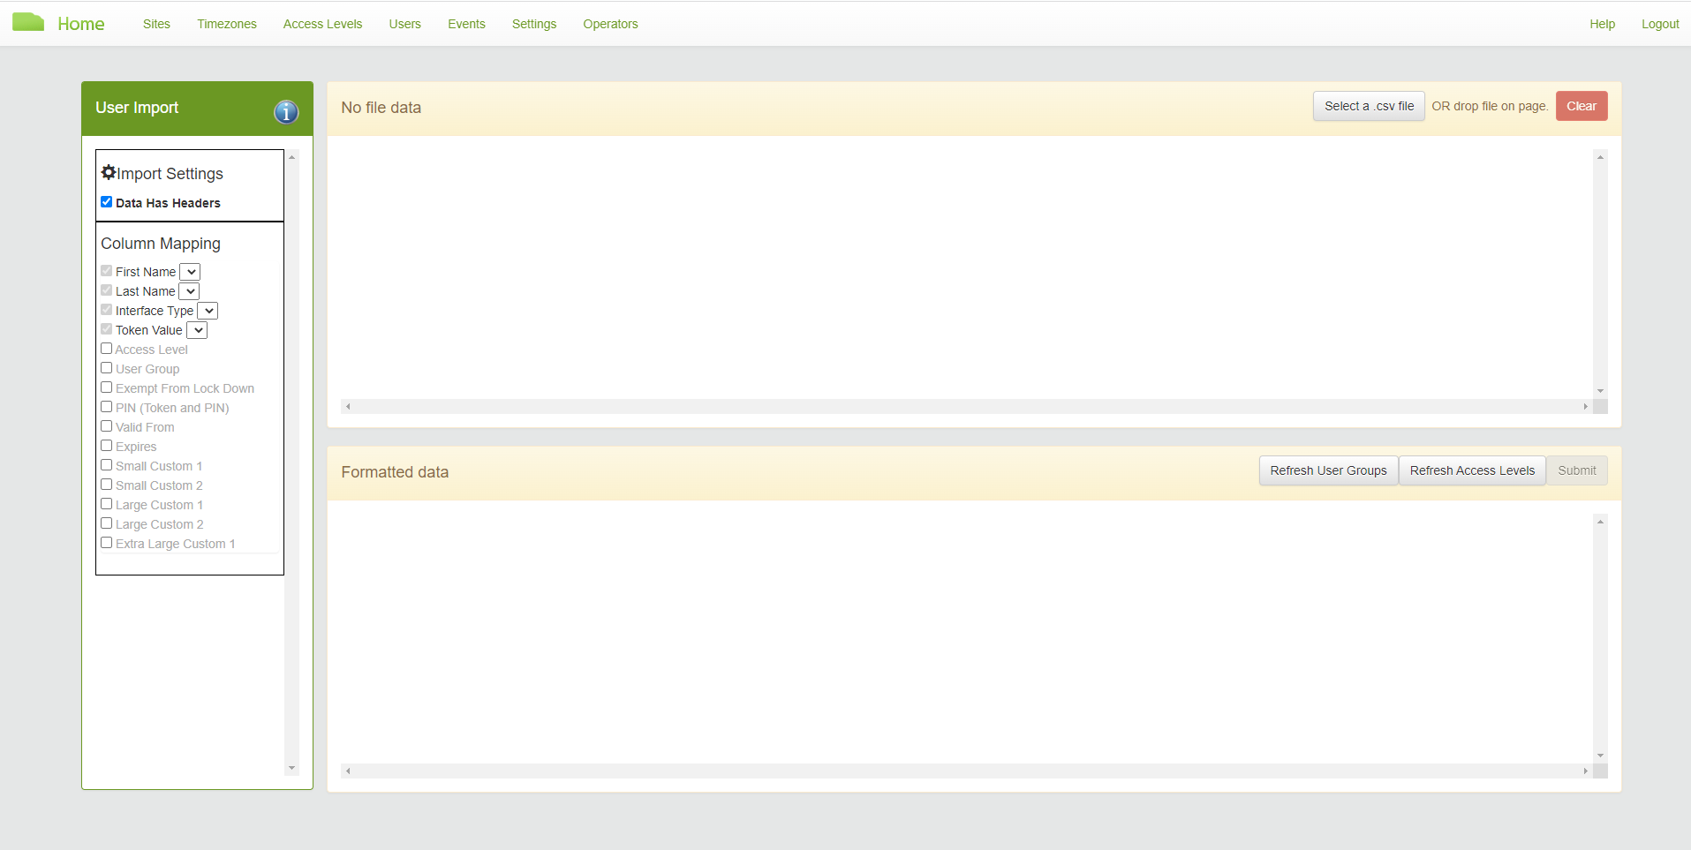1691x850 pixels.
Task: Click the red Clear button
Action: click(x=1580, y=105)
